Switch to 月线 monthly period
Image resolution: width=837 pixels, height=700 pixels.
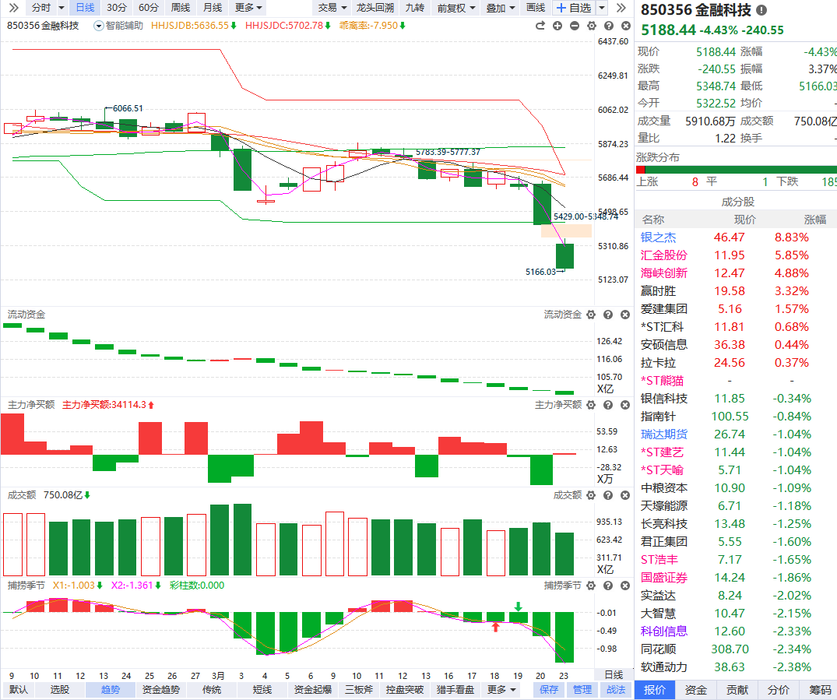(213, 8)
